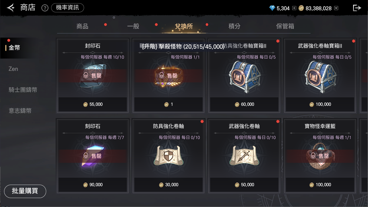Click the back arrow icon next to 商店

tap(11, 8)
